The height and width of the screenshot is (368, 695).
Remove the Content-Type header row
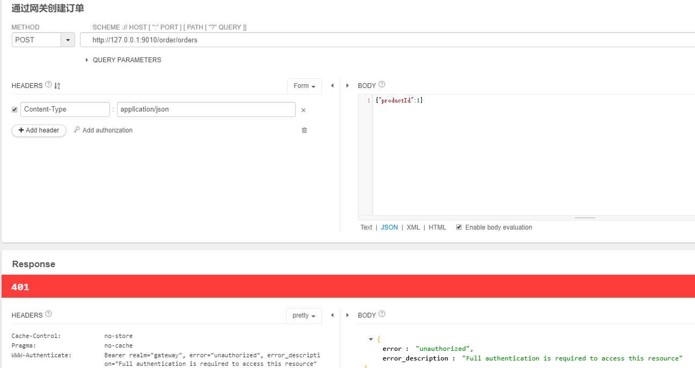pos(303,110)
